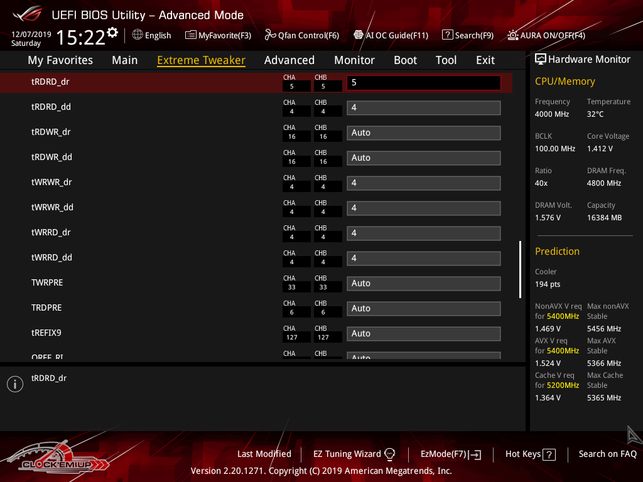Select the tREFIX9 Auto value field
Image resolution: width=643 pixels, height=482 pixels.
(x=423, y=334)
